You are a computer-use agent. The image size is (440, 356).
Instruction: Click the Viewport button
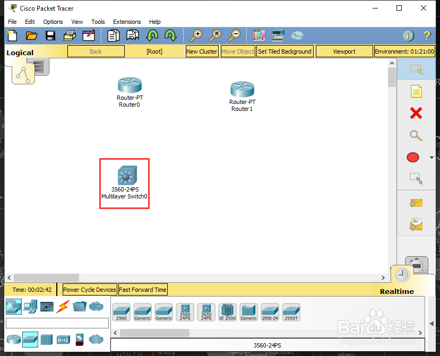(x=344, y=51)
